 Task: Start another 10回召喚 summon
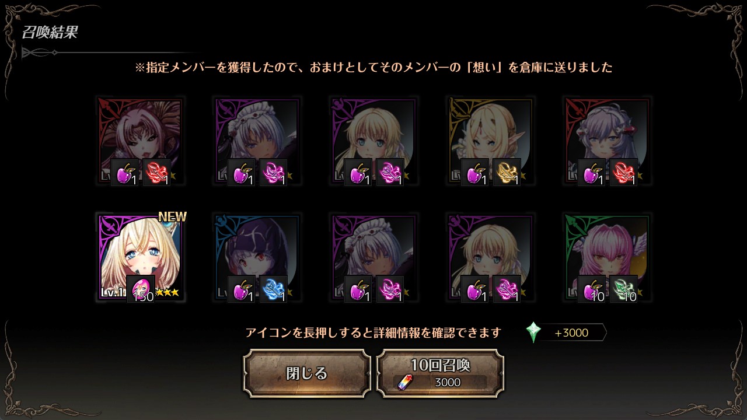tap(440, 373)
